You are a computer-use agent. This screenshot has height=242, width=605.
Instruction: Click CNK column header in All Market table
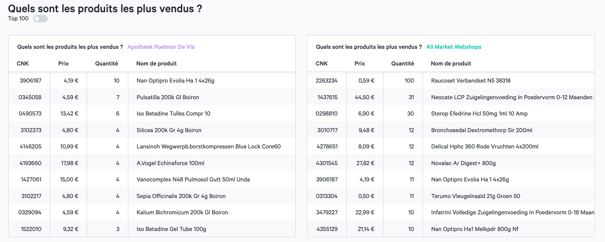(321, 63)
